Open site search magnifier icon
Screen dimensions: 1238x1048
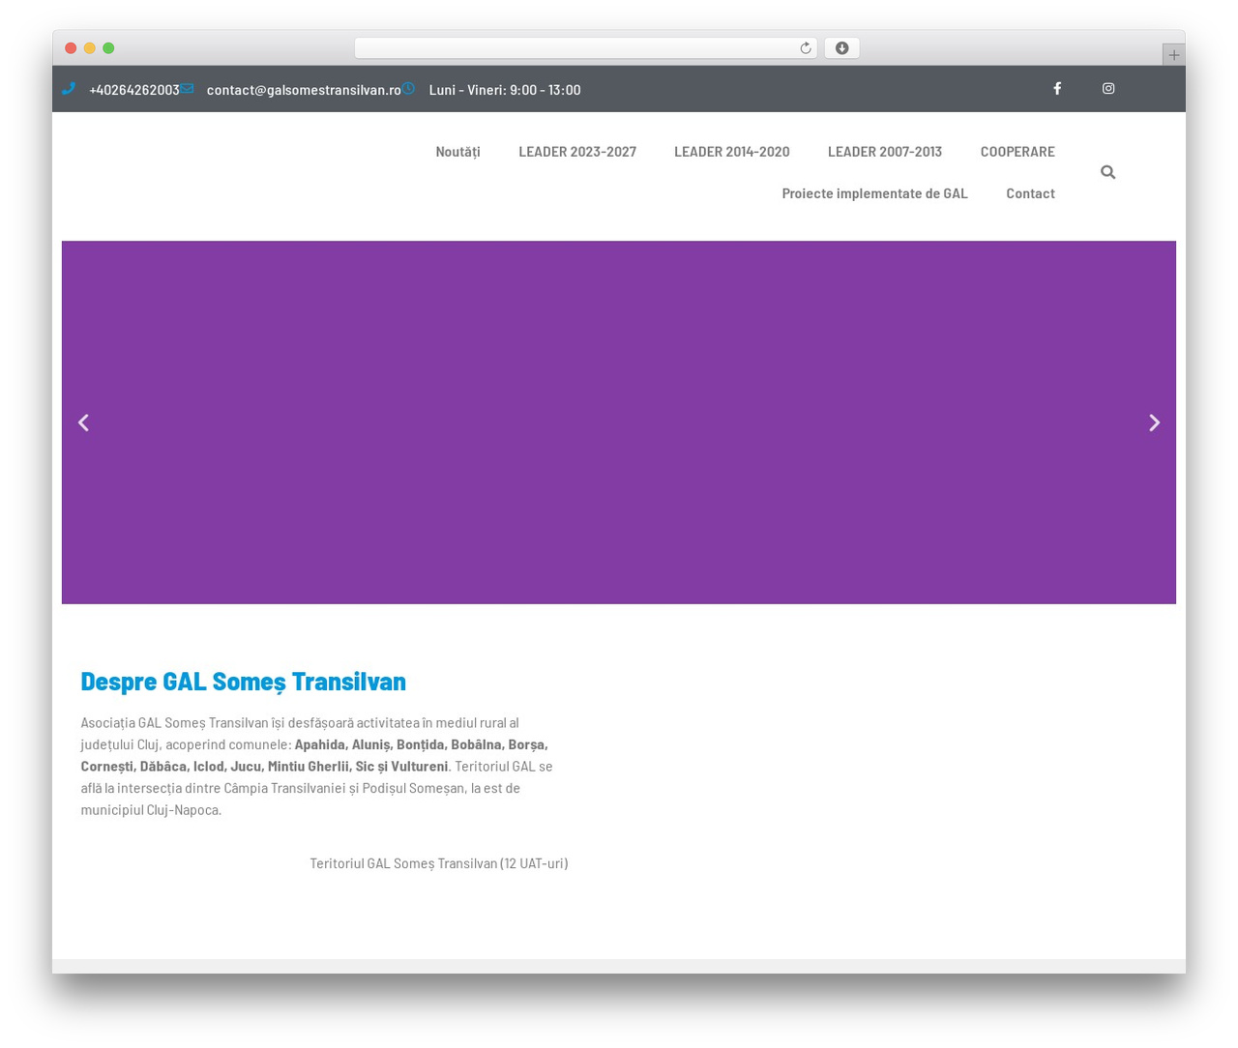pyautogui.click(x=1108, y=172)
